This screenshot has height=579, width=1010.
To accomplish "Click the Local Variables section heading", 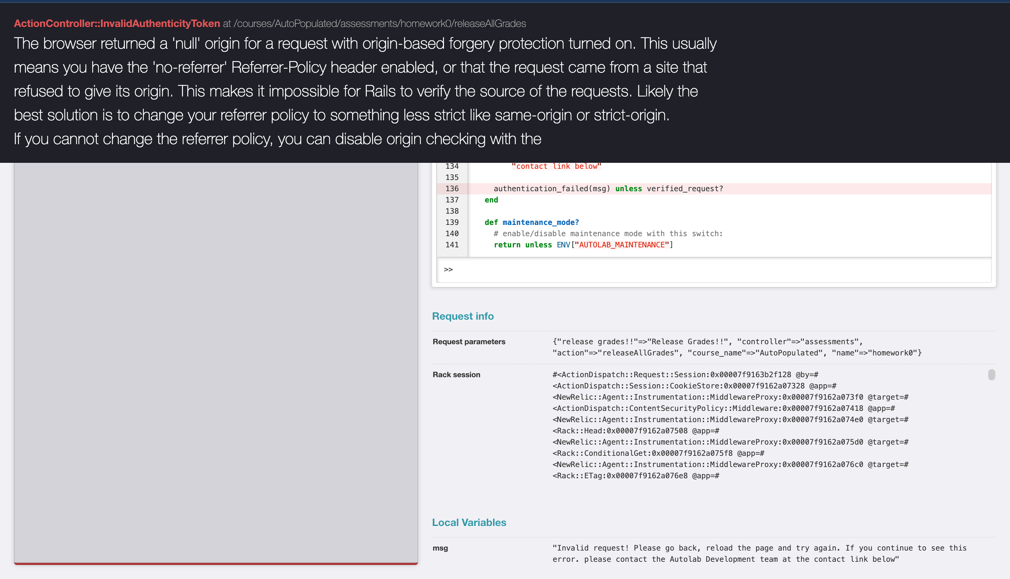I will 469,523.
